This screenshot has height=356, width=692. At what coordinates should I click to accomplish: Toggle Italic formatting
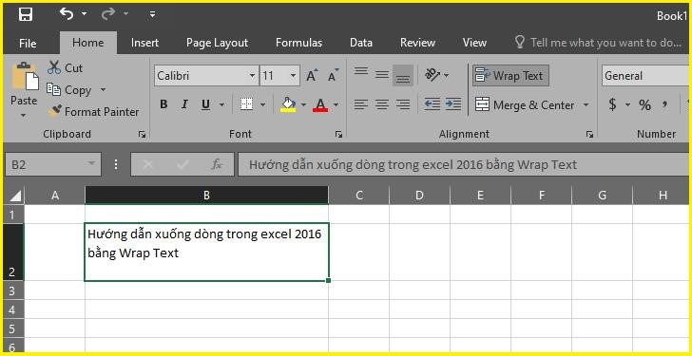pos(184,104)
